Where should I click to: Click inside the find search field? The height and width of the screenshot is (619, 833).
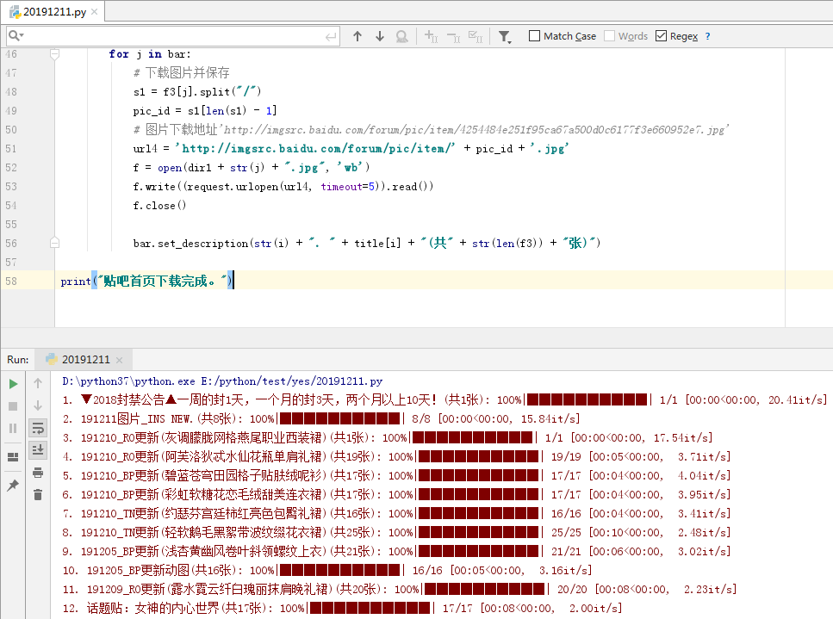tap(172, 35)
